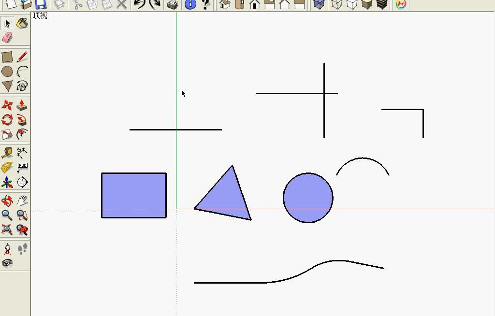Activate the Push/Pull tool
This screenshot has width=495, height=316.
pos(22,105)
